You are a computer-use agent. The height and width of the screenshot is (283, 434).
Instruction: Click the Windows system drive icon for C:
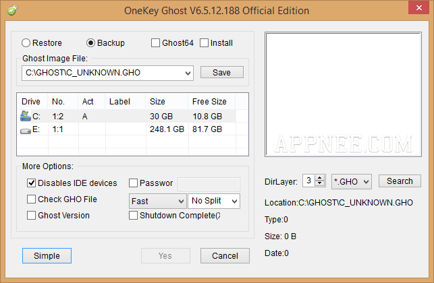click(26, 116)
